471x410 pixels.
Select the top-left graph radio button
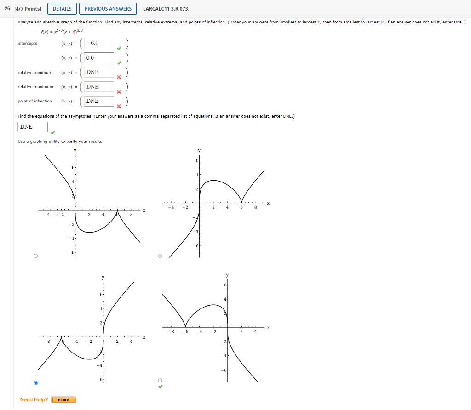click(35, 256)
